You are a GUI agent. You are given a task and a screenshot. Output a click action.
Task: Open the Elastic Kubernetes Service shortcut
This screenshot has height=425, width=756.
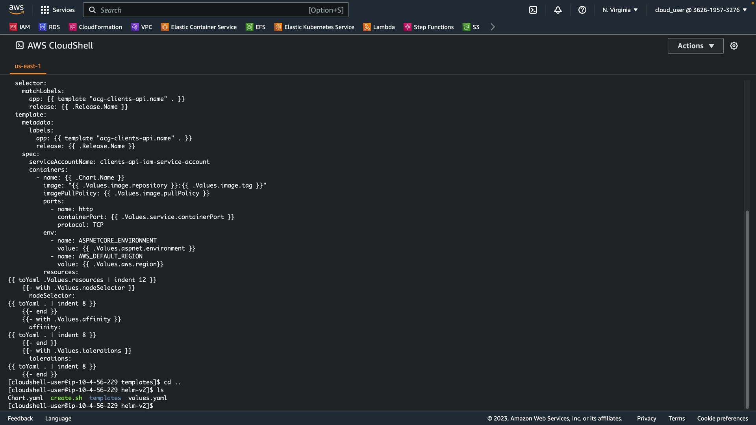pyautogui.click(x=314, y=27)
